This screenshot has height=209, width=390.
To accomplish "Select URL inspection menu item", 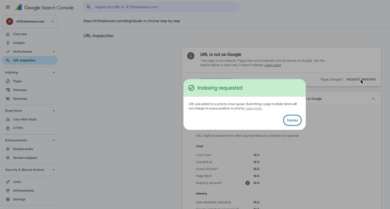I will pyautogui.click(x=30, y=60).
